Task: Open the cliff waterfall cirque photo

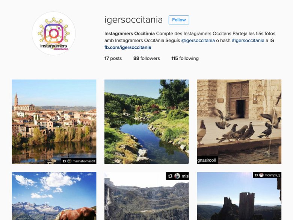Action: point(146,196)
